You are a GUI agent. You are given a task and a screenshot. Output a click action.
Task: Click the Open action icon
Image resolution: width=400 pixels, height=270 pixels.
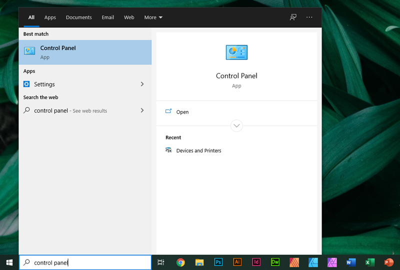pos(168,111)
